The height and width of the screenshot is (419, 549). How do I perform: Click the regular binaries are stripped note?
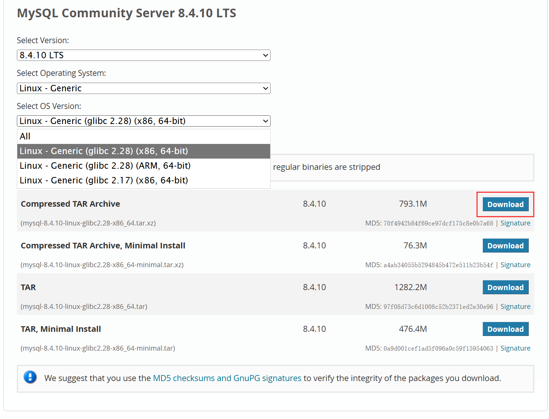pyautogui.click(x=327, y=167)
